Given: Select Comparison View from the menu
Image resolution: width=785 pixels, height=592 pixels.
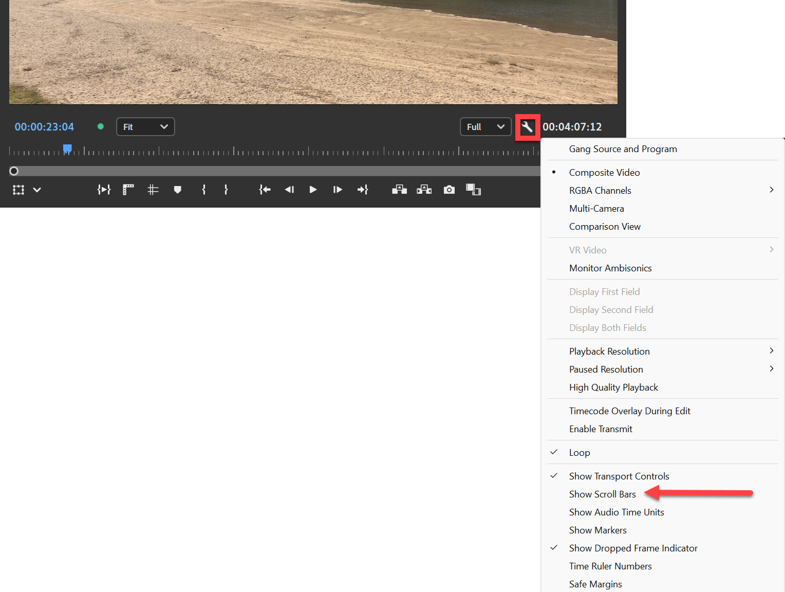Looking at the screenshot, I should click(605, 226).
